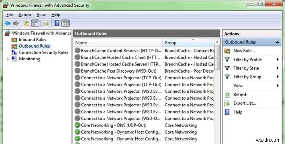Viewport: 285px width, 144px height.
Task: Open Help via blue question mark toolbar icon
Action: (57, 23)
